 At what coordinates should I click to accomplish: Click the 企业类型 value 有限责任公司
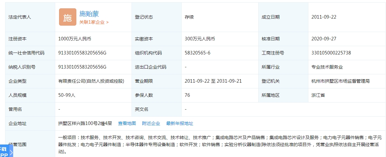click(x=91, y=81)
